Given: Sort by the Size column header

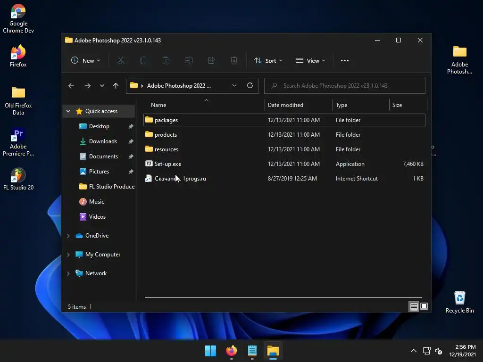Looking at the screenshot, I should (397, 105).
